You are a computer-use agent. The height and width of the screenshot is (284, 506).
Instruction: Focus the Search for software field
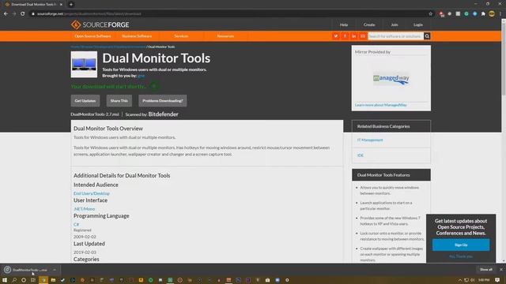click(395, 36)
